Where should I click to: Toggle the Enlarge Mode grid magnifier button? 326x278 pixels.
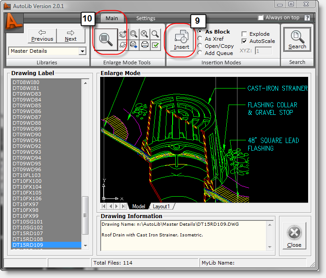click(106, 39)
